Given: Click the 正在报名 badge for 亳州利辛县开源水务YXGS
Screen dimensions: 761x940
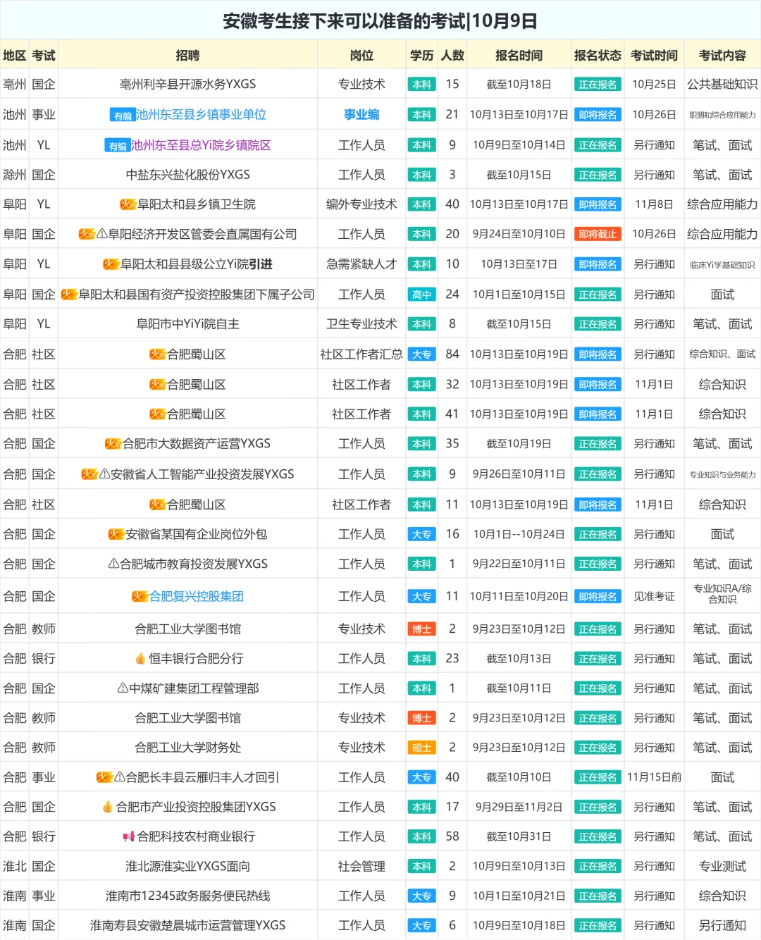Looking at the screenshot, I should [x=597, y=85].
